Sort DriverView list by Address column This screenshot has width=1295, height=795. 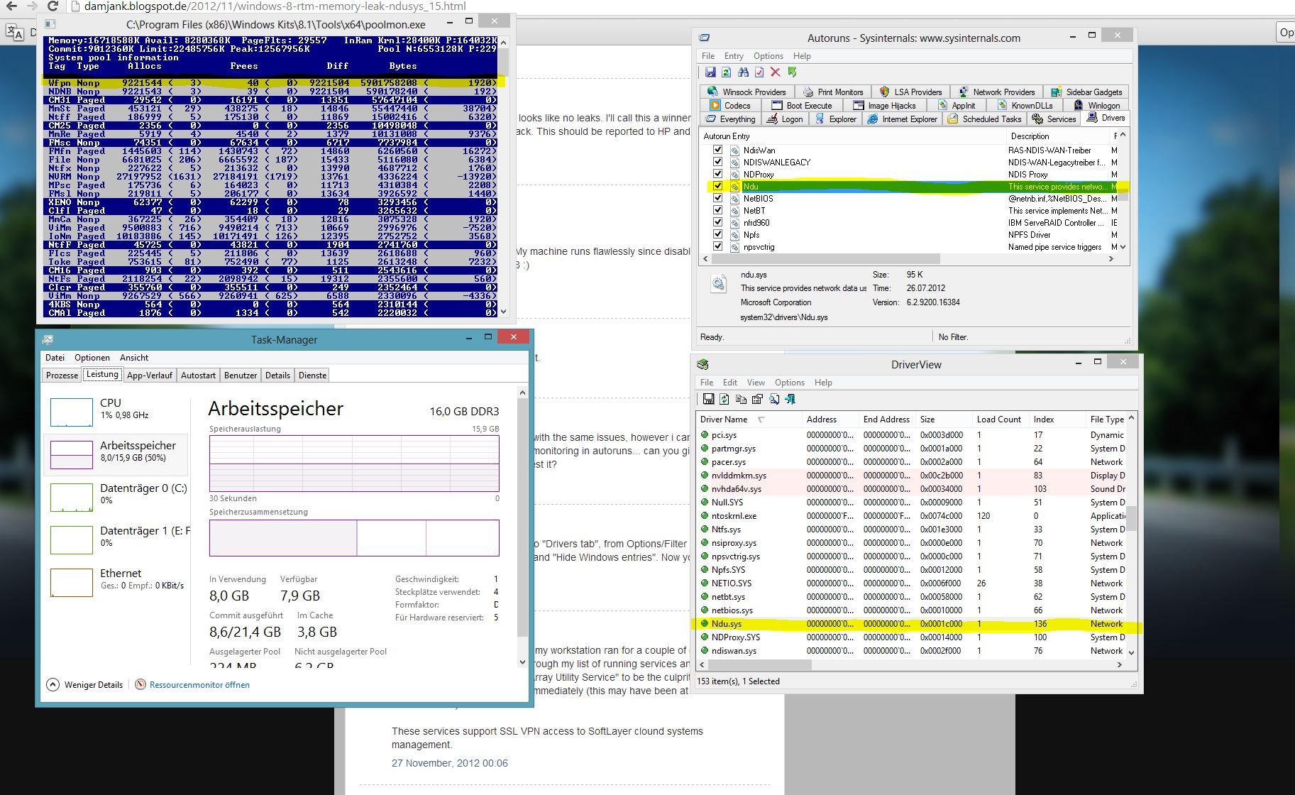(830, 420)
